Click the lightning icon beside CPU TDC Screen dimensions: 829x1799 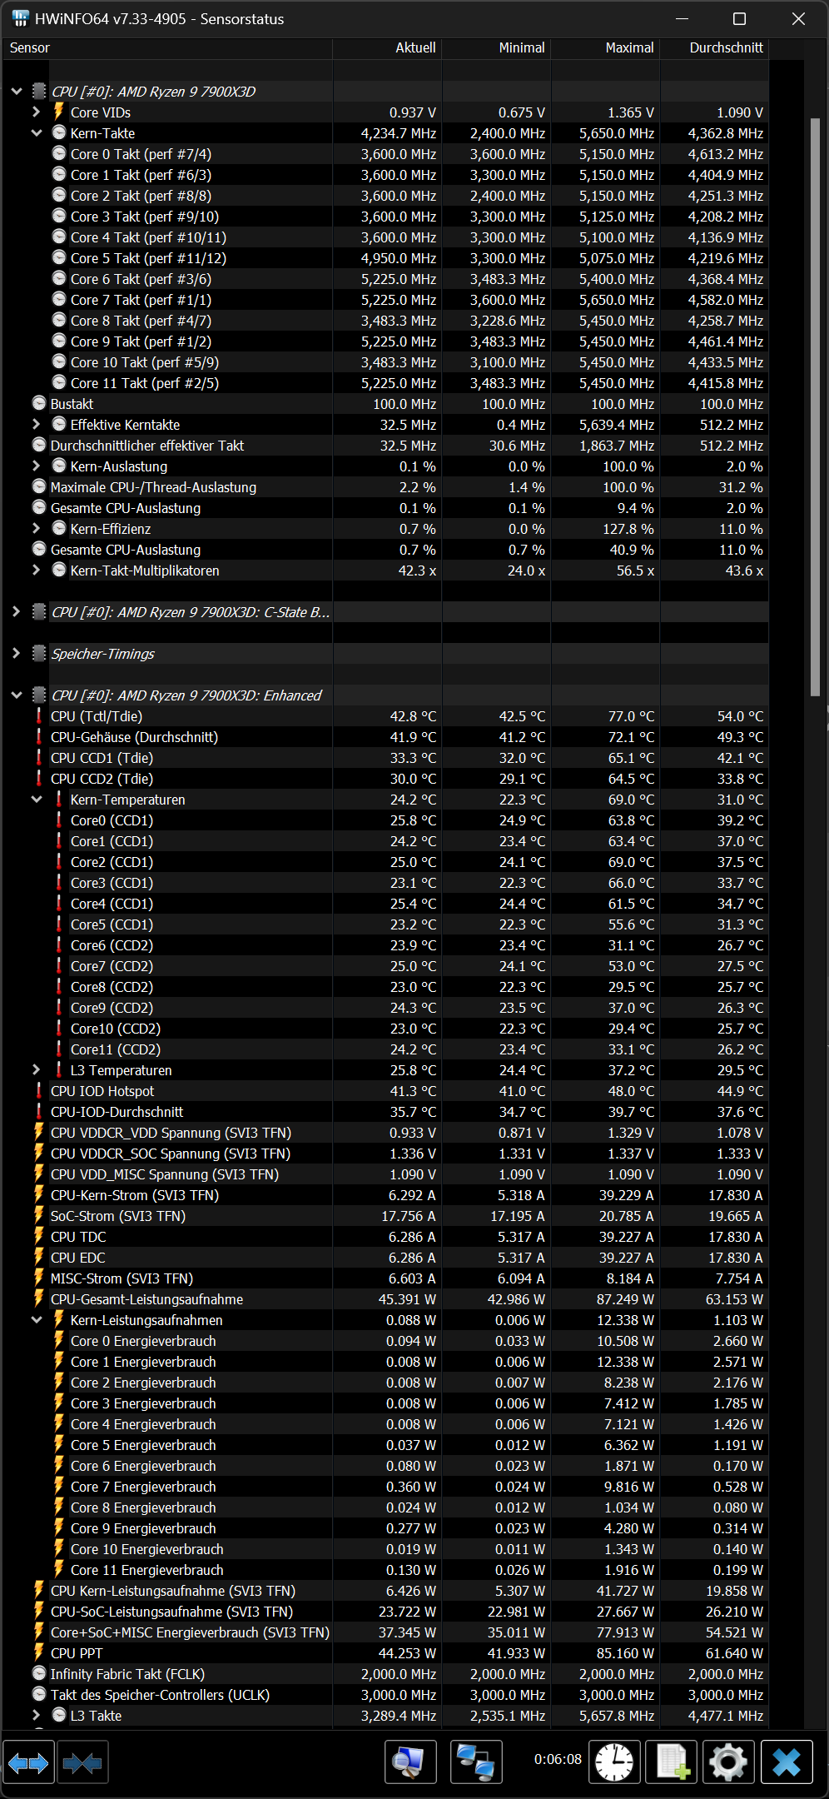tap(39, 1236)
